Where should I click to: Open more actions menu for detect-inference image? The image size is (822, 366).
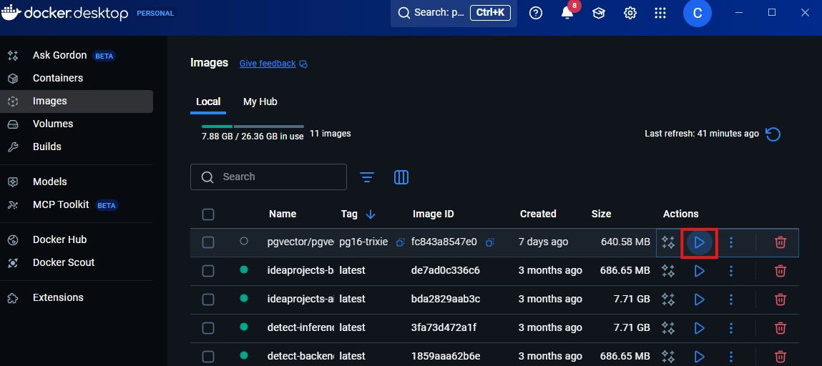pyautogui.click(x=730, y=327)
